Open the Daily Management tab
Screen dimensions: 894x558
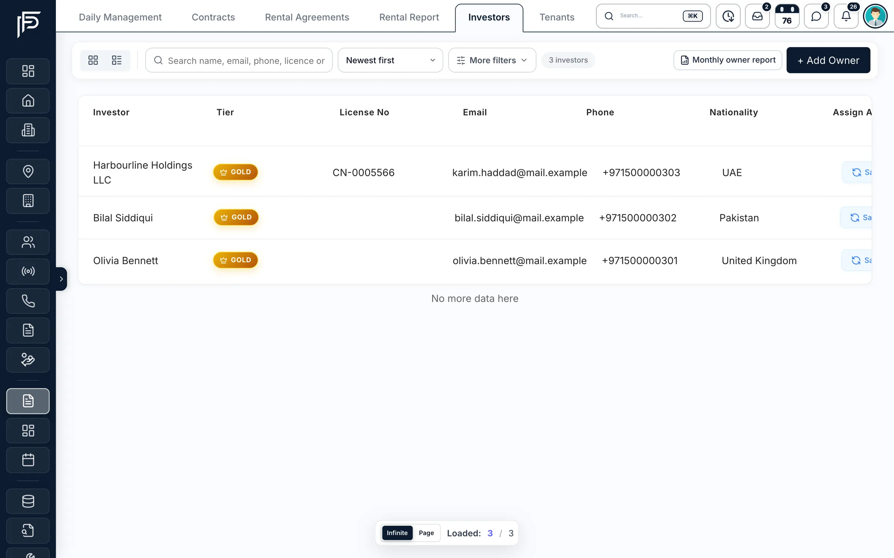point(120,17)
